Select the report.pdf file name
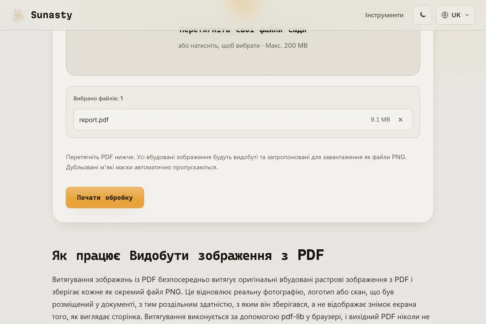The width and height of the screenshot is (486, 324). pyautogui.click(x=94, y=120)
